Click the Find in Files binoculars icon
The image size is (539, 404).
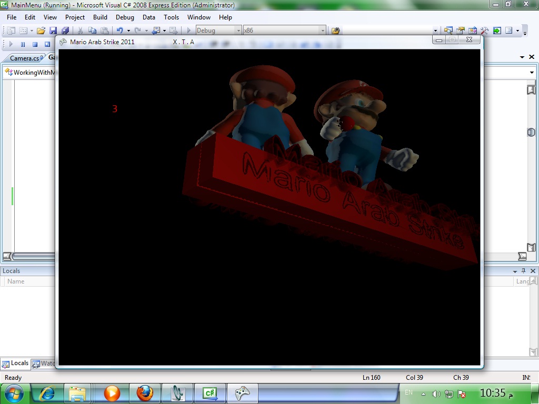335,31
